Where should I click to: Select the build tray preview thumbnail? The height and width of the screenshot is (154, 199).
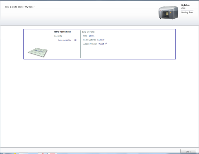coord(38,52)
